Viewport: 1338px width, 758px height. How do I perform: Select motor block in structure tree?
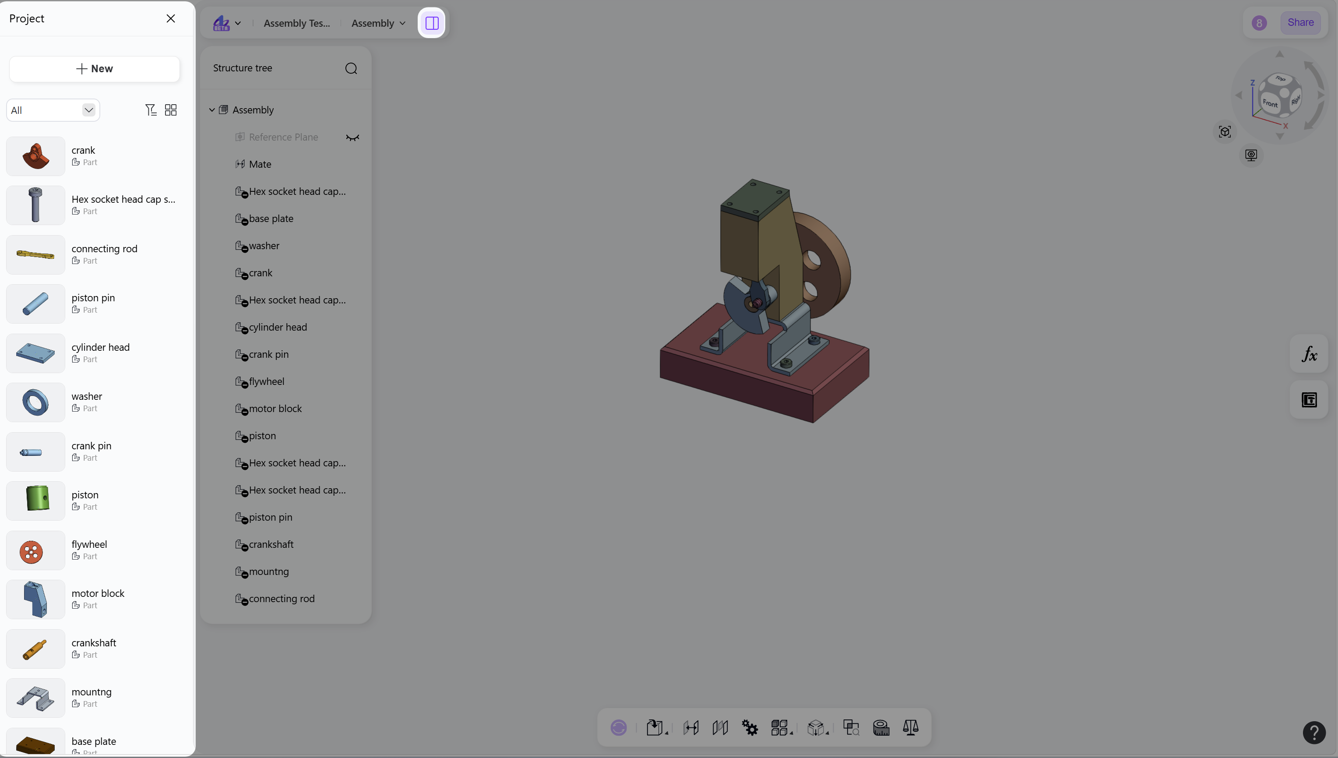click(275, 409)
